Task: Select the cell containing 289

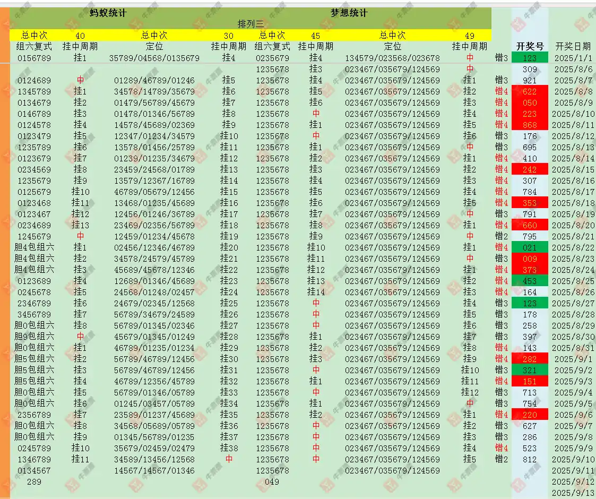Action: [x=34, y=482]
